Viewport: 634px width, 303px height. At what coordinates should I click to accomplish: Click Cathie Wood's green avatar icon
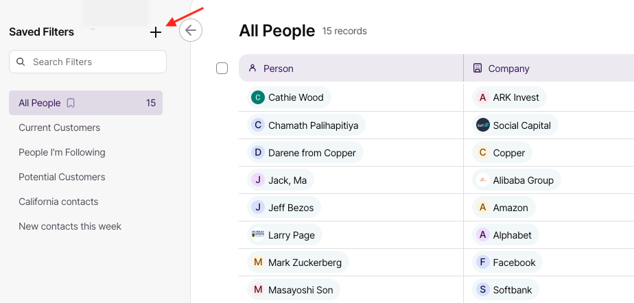[x=257, y=97]
